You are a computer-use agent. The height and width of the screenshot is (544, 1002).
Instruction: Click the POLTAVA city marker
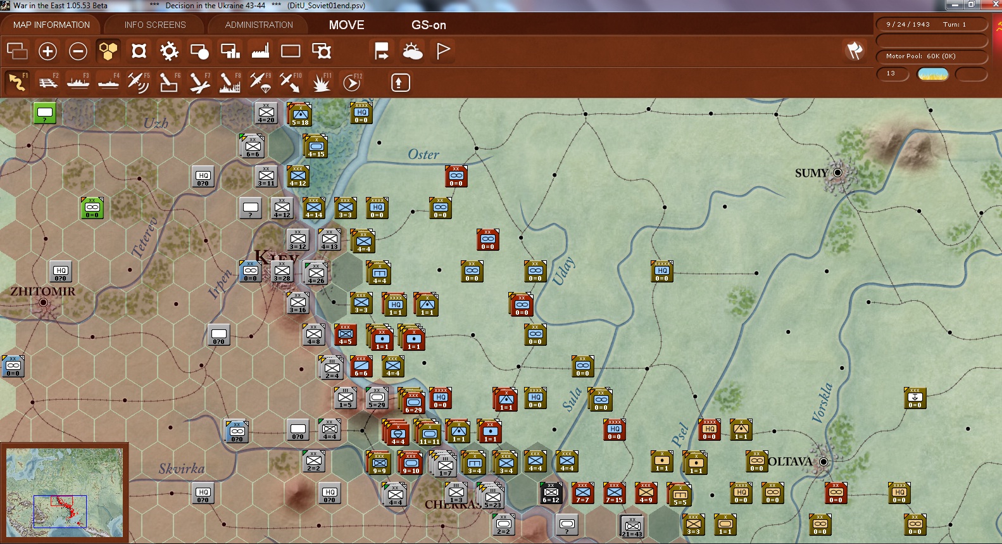point(824,462)
